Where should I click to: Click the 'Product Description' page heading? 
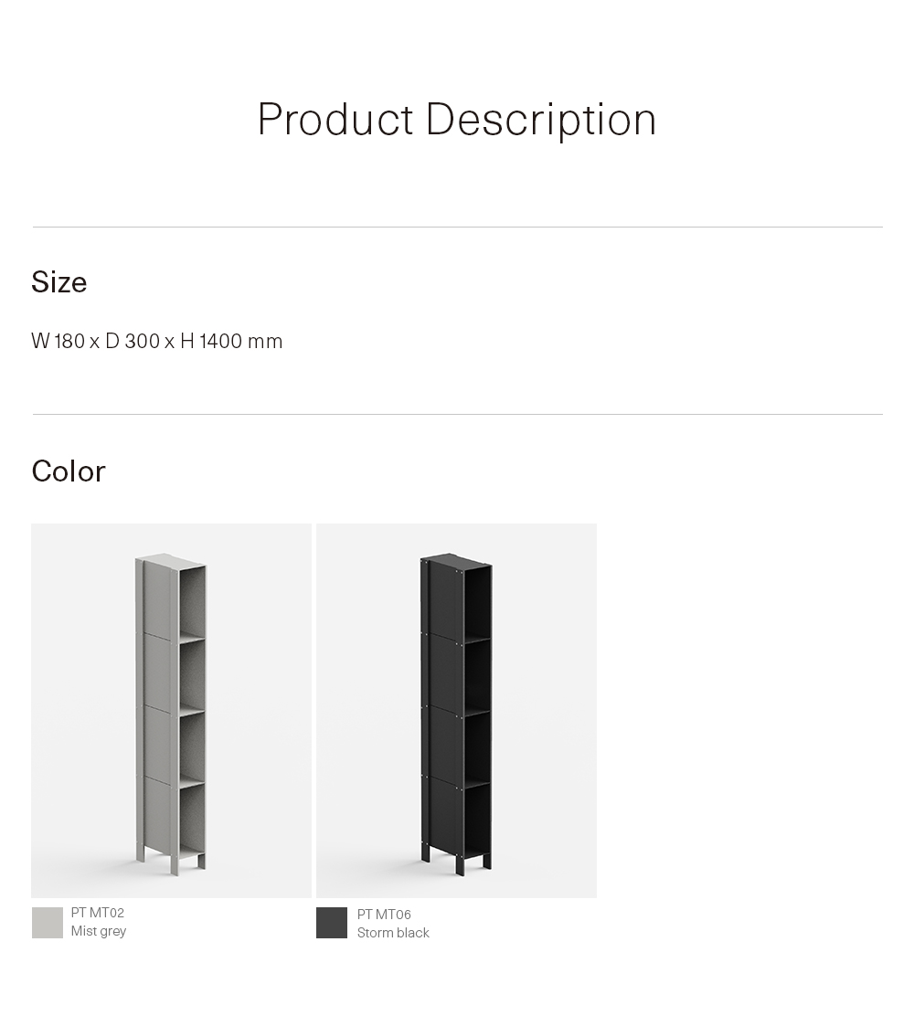pyautogui.click(x=457, y=119)
